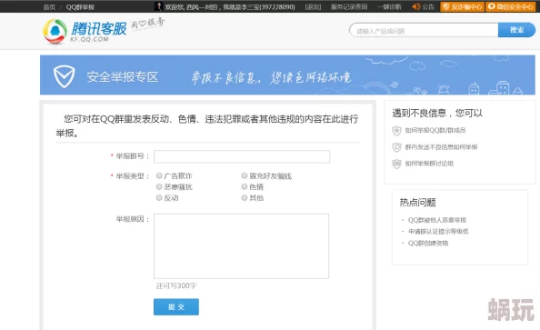540x330 pixels.
Task: Click the 还可写300字 counter text
Action: coord(176,285)
